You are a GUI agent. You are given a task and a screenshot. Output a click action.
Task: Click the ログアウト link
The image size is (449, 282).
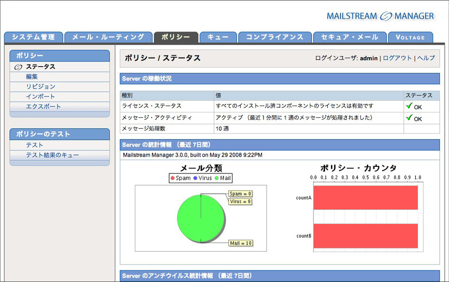397,58
